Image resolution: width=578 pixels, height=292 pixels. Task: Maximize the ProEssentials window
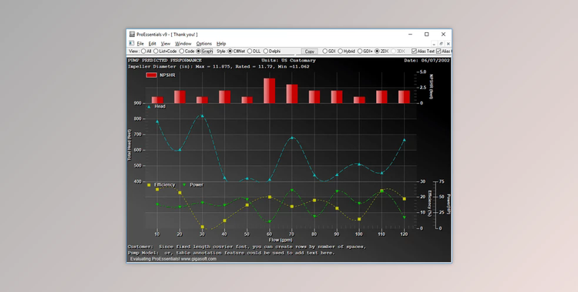click(427, 35)
